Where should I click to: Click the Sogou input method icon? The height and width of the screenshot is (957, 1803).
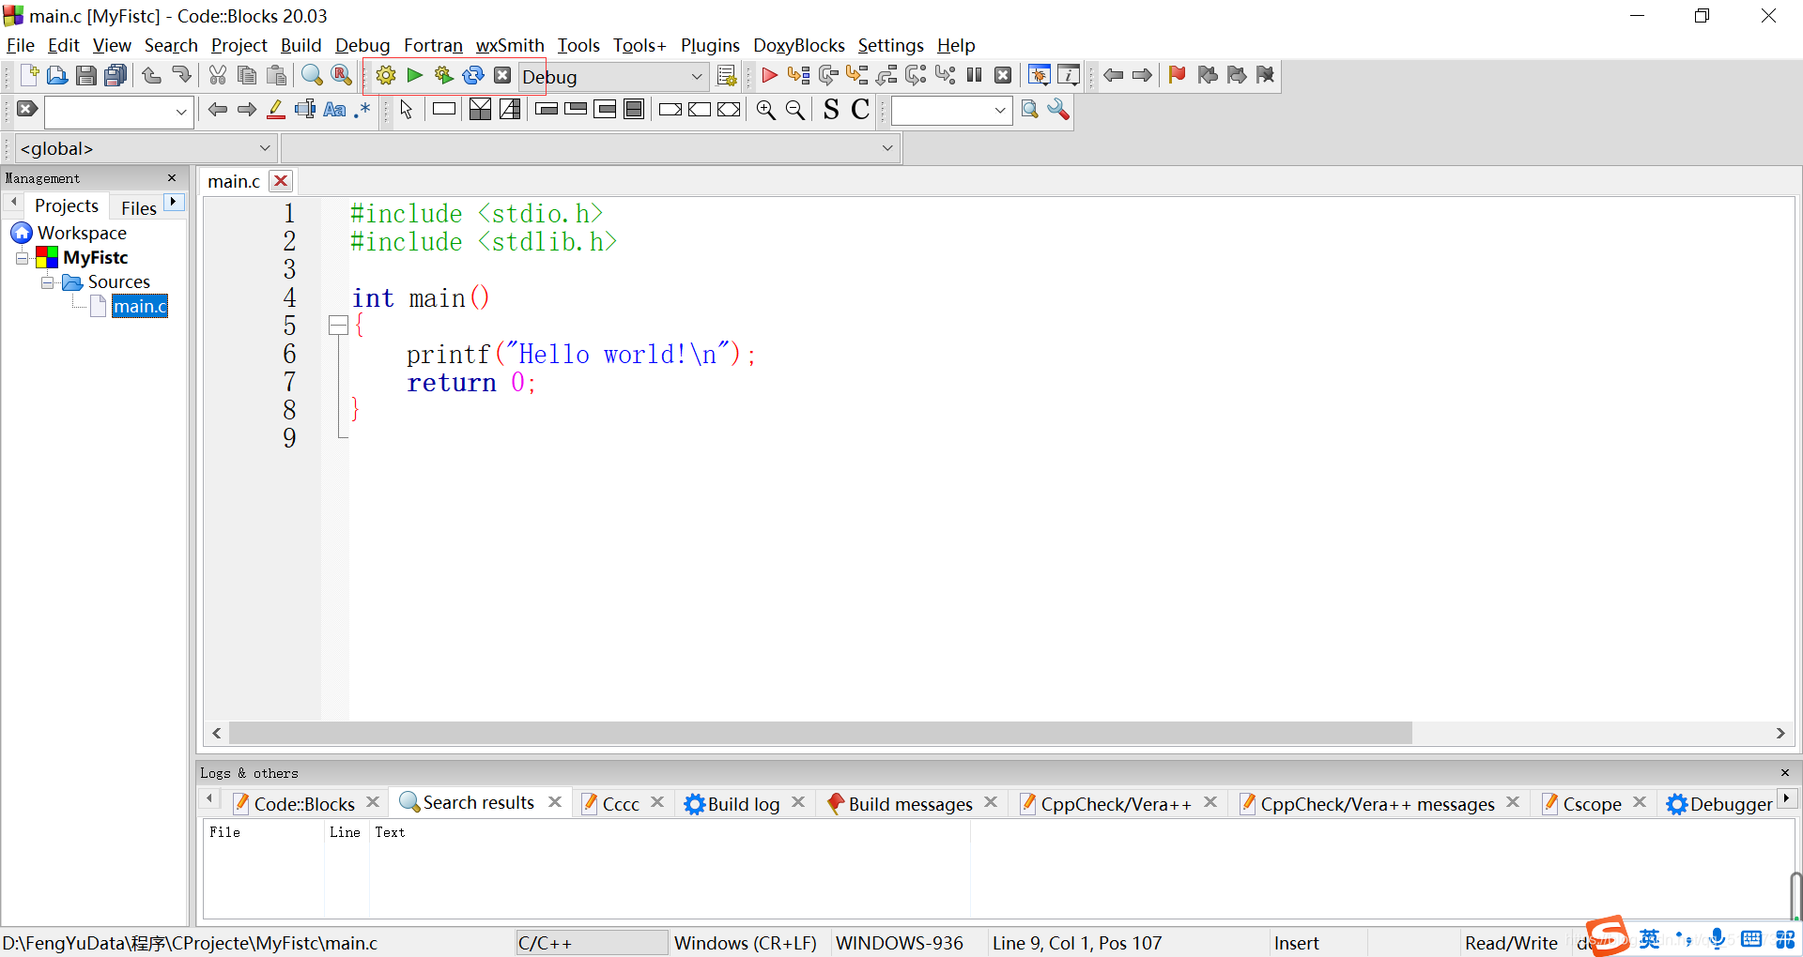pyautogui.click(x=1609, y=936)
